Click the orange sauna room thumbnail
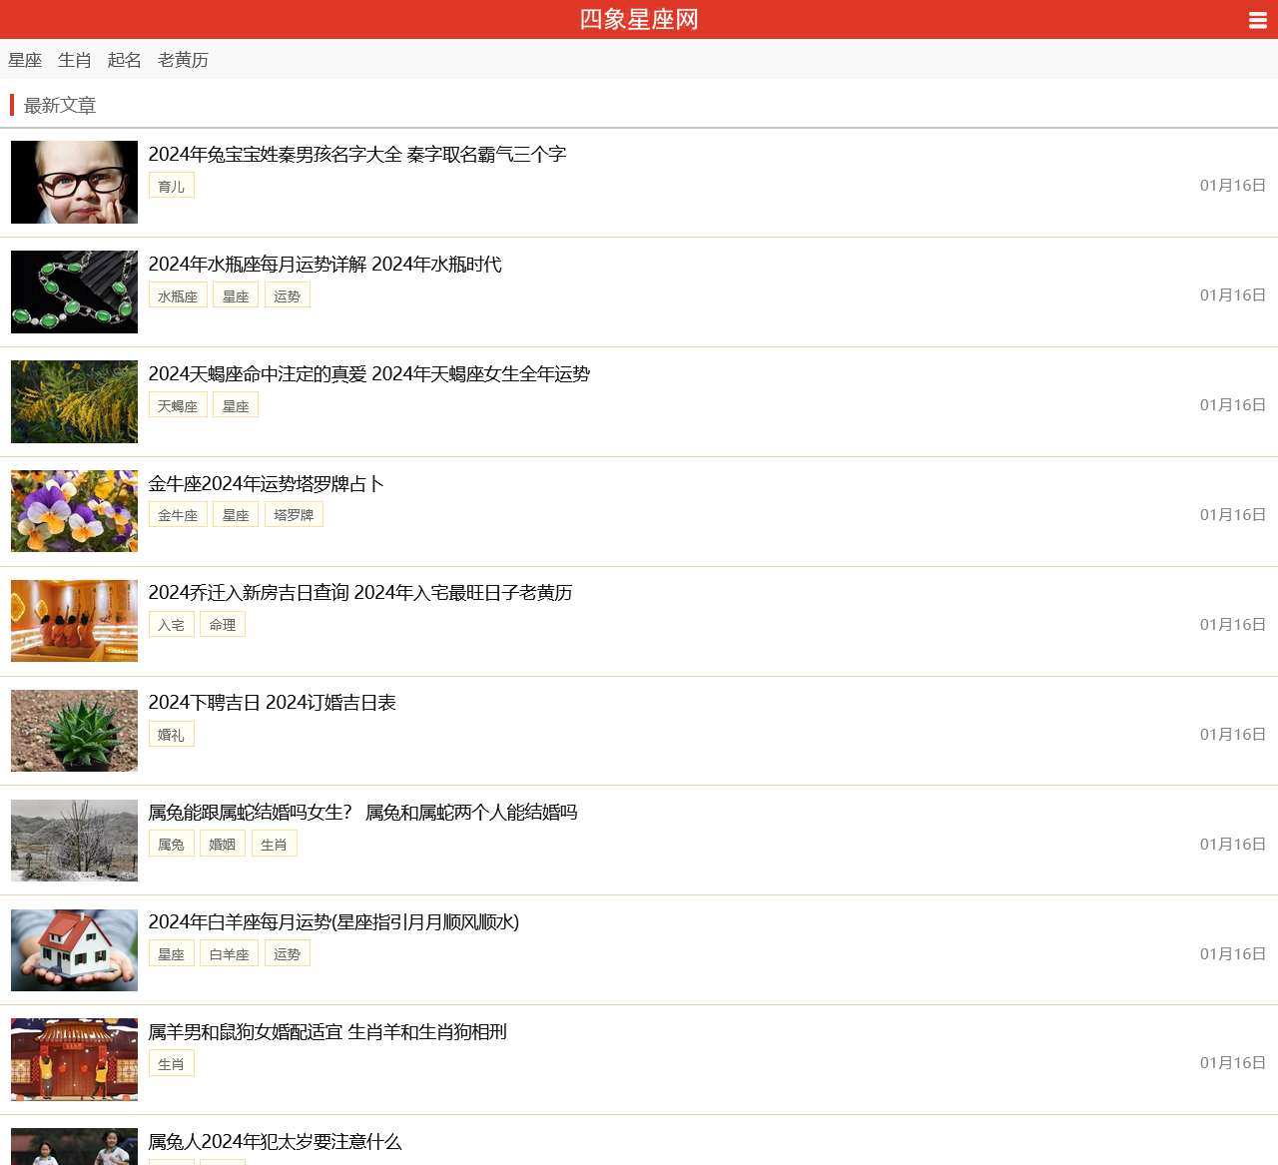This screenshot has width=1278, height=1165. (74, 621)
